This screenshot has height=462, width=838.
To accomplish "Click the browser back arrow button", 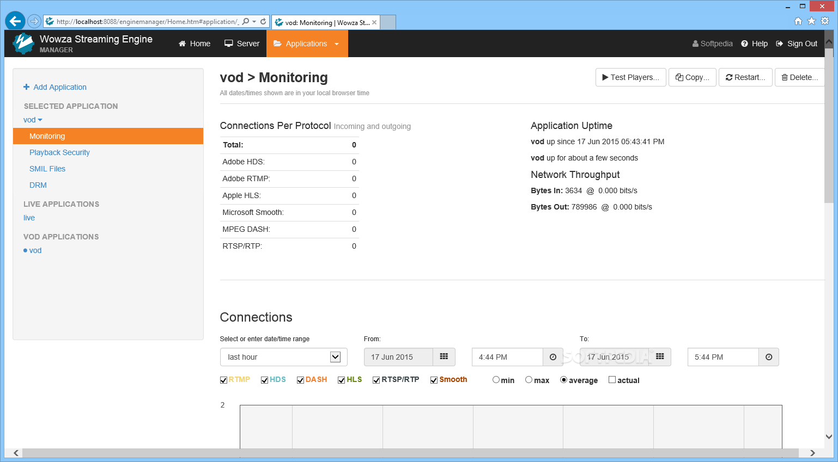I will [x=15, y=21].
